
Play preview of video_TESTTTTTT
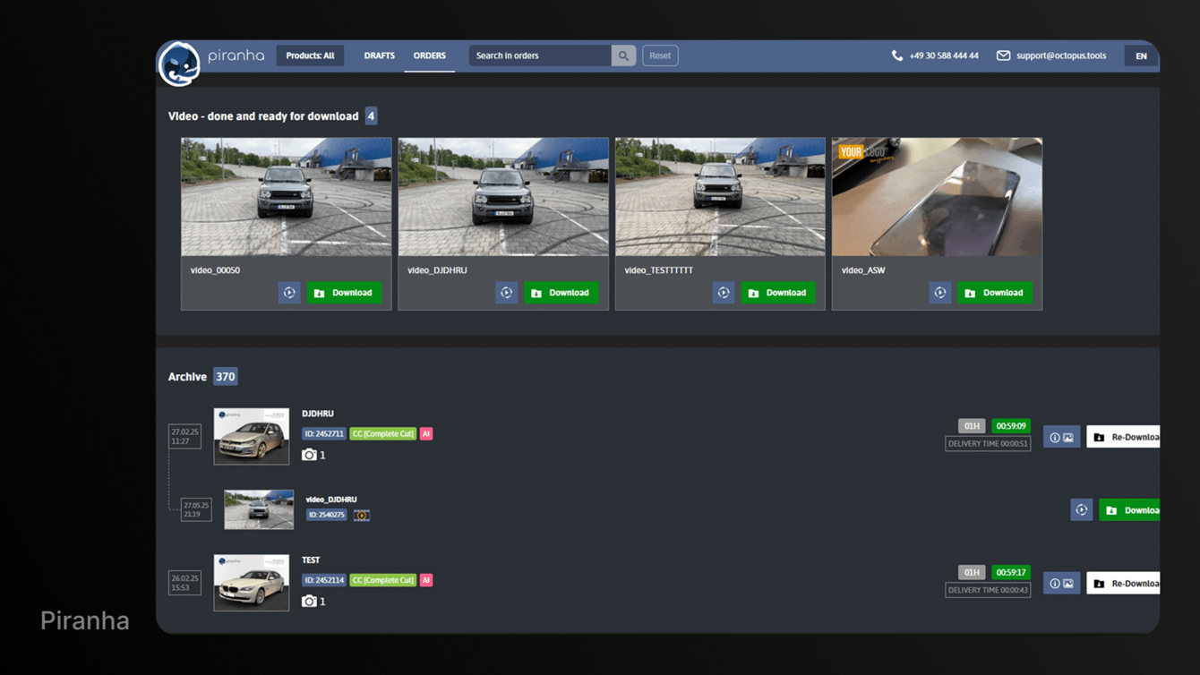[x=724, y=293]
